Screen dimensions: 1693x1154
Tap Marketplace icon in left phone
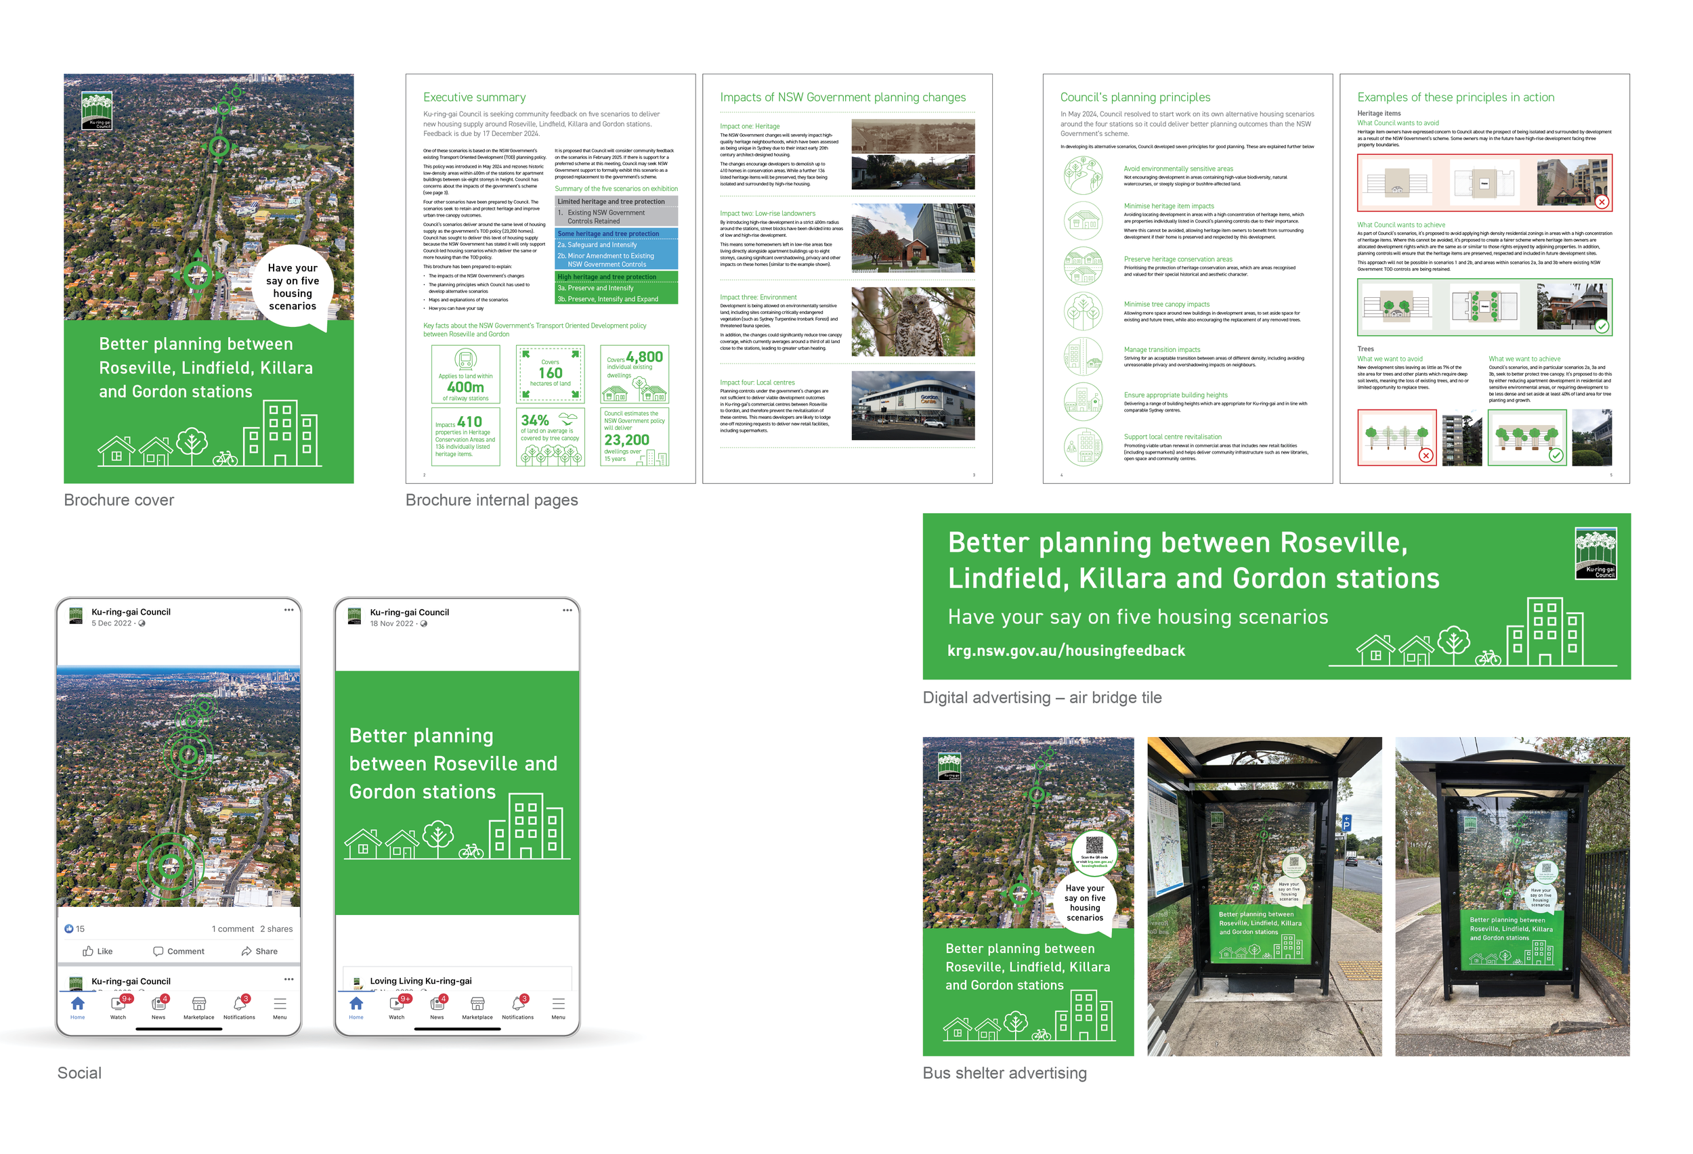click(x=199, y=1004)
